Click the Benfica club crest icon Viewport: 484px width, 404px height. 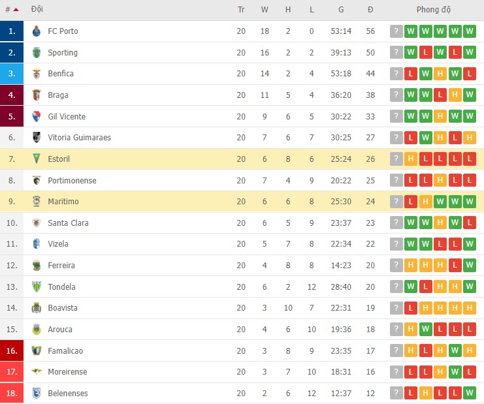pos(37,74)
